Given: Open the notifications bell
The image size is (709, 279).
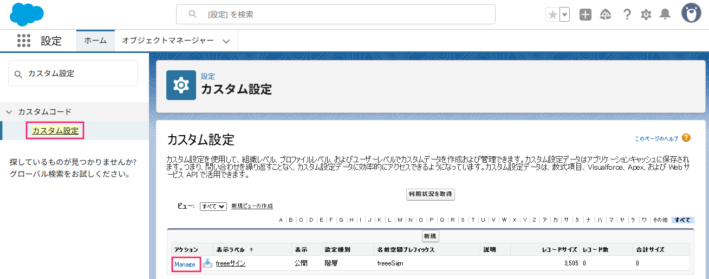Looking at the screenshot, I should 665,15.
